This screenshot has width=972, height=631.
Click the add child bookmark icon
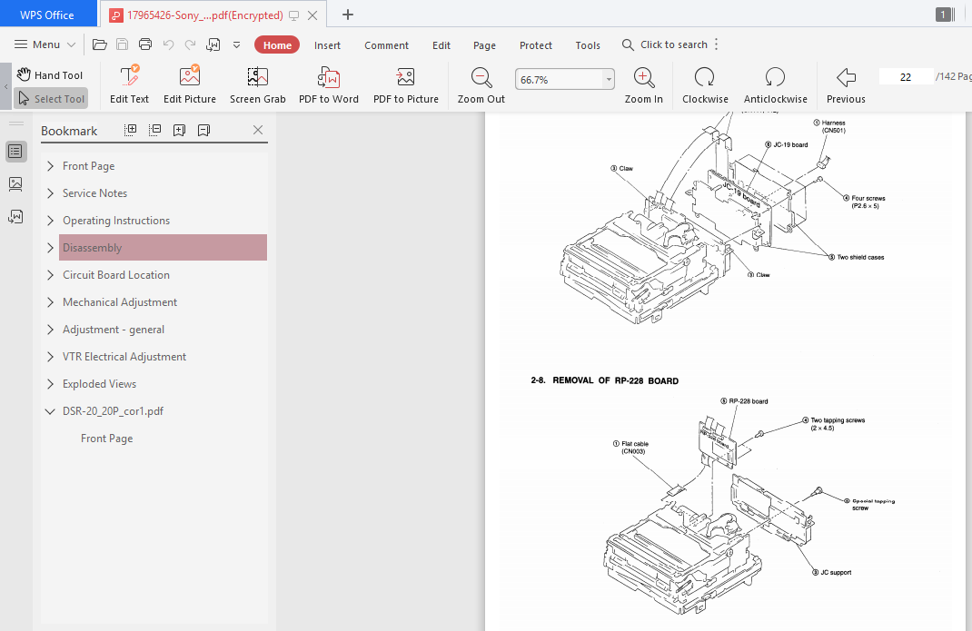(x=204, y=130)
